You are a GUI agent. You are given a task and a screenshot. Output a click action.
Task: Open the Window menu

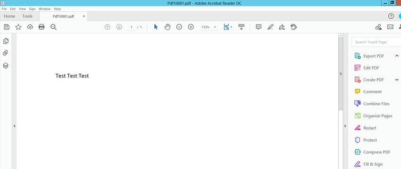tap(44, 8)
